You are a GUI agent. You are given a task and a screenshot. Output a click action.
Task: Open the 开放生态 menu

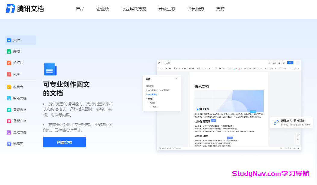(x=167, y=9)
